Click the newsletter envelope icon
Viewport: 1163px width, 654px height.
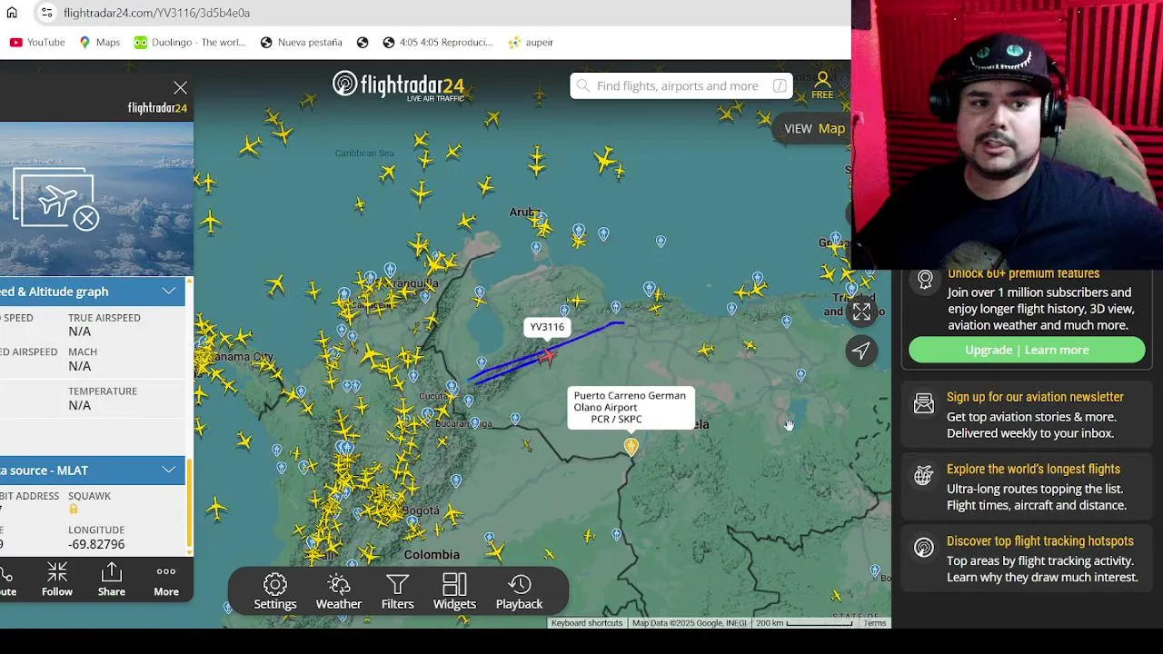(924, 403)
